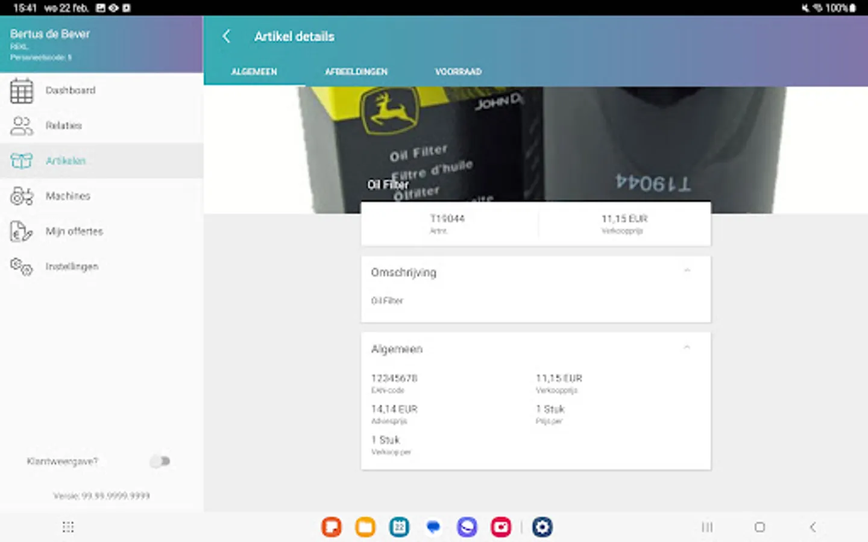
Task: Select the 1 Stuk Verkoop per value
Action: (386, 440)
